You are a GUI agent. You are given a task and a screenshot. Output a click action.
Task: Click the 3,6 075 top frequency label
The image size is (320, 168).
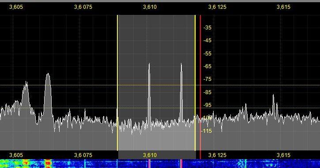tap(83, 7)
